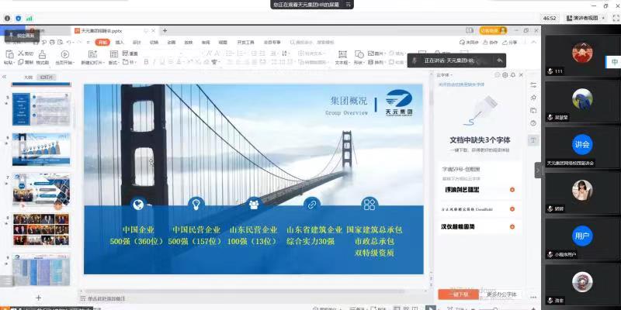Click the bell icon in font pane header

click(x=513, y=74)
